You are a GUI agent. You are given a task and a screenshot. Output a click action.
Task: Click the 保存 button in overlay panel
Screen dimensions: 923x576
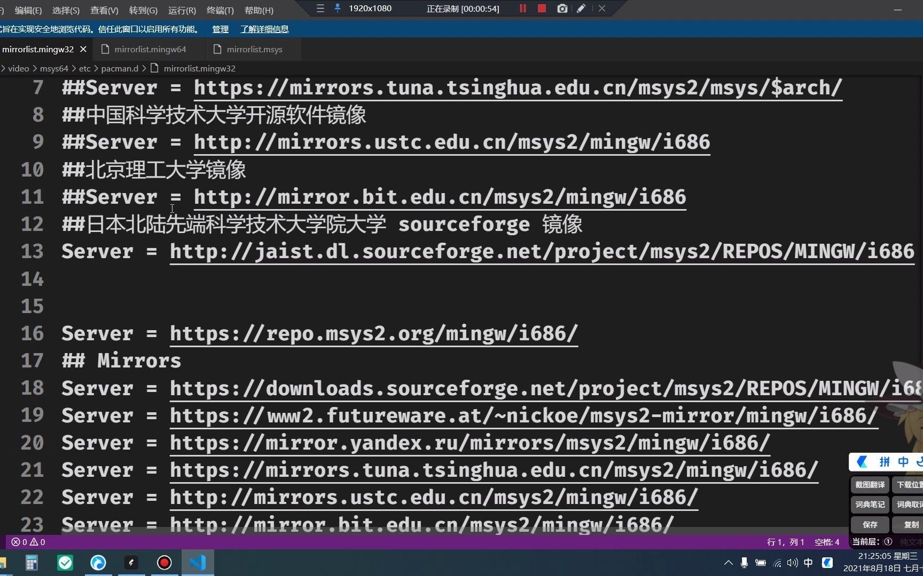870,525
